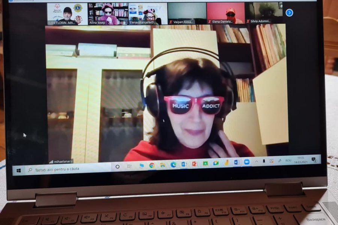Image resolution: width=338 pixels, height=225 pixels.
Task: Expand hidden system tray icons chevron
Action: pyautogui.click(x=257, y=161)
